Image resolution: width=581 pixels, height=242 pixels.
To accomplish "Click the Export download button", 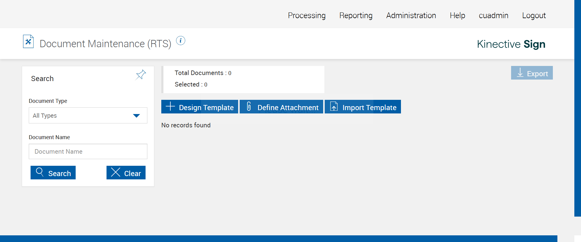I will [532, 73].
